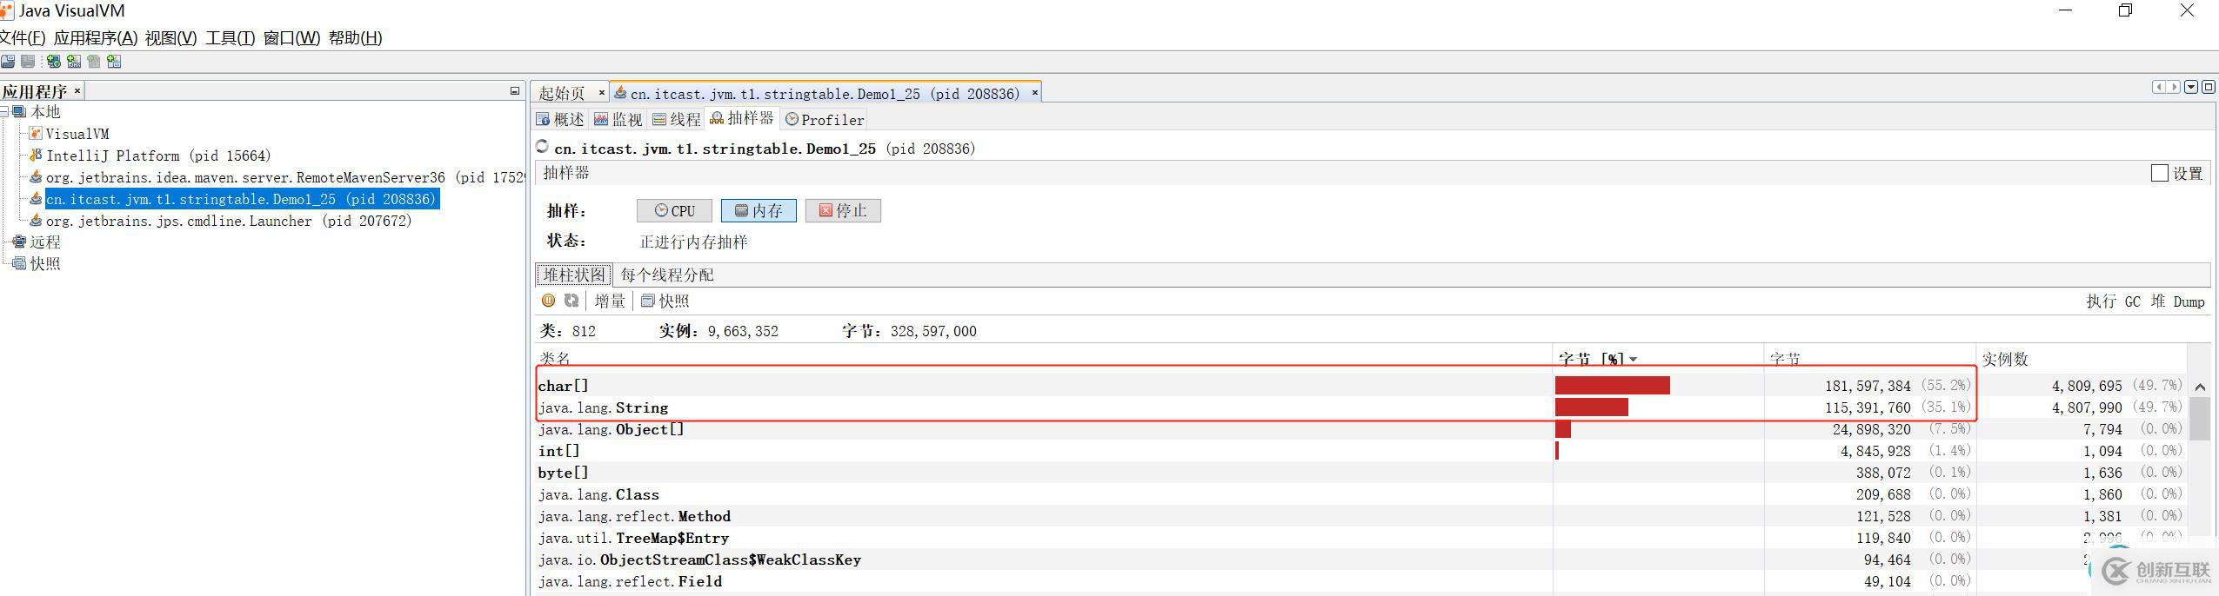This screenshot has height=596, width=2219.
Task: Open the document list dropdown arrow
Action: coord(2191,87)
